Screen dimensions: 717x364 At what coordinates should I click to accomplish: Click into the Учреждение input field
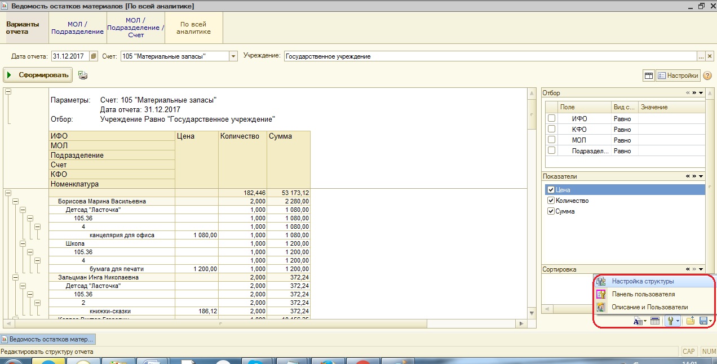click(490, 56)
